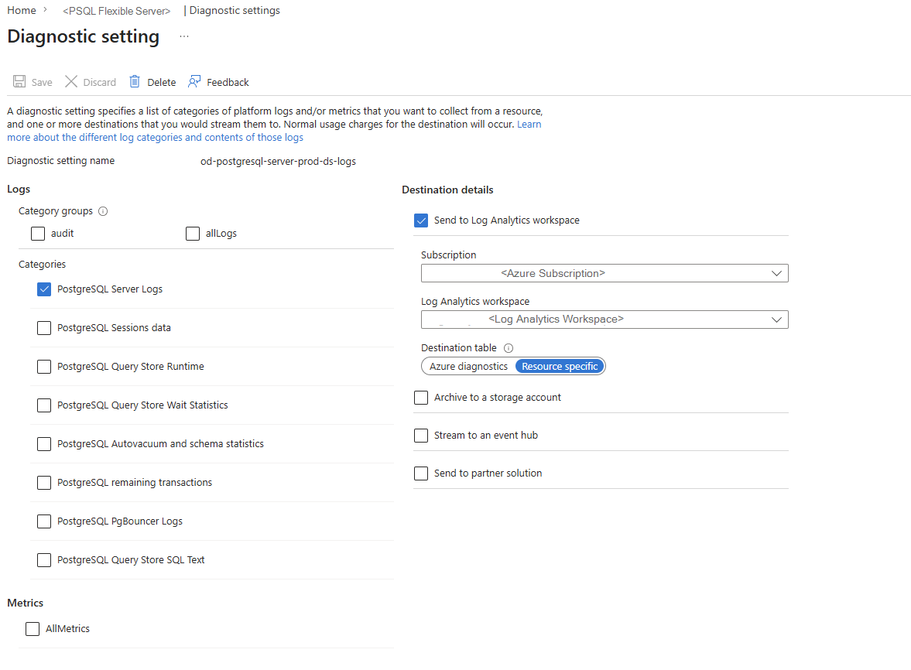Screen dimensions: 911x670
Task: Check Send to partner solution
Action: point(421,473)
